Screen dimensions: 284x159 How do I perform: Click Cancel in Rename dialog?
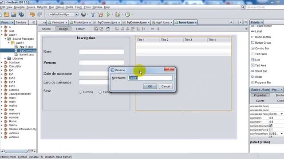click(166, 87)
